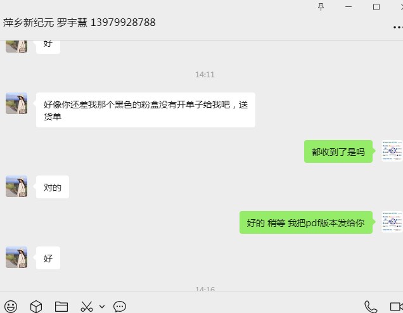Screen dimensions: 403x313
Task: Click contact avatar beside black toner message
Action: (x=16, y=103)
